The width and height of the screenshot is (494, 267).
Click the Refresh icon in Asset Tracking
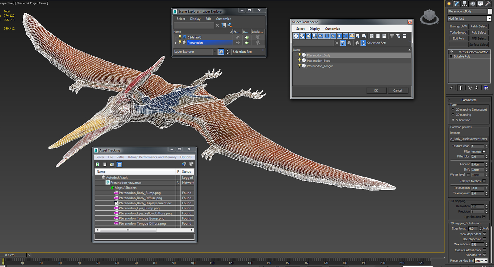97,164
